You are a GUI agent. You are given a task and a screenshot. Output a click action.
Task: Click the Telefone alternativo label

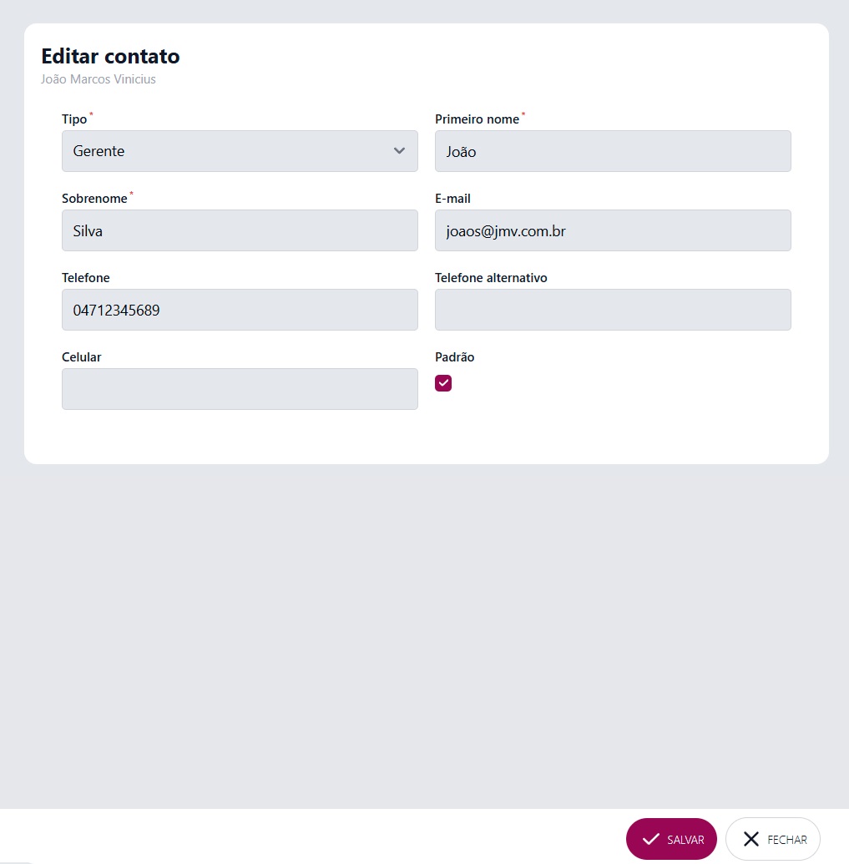pos(491,278)
